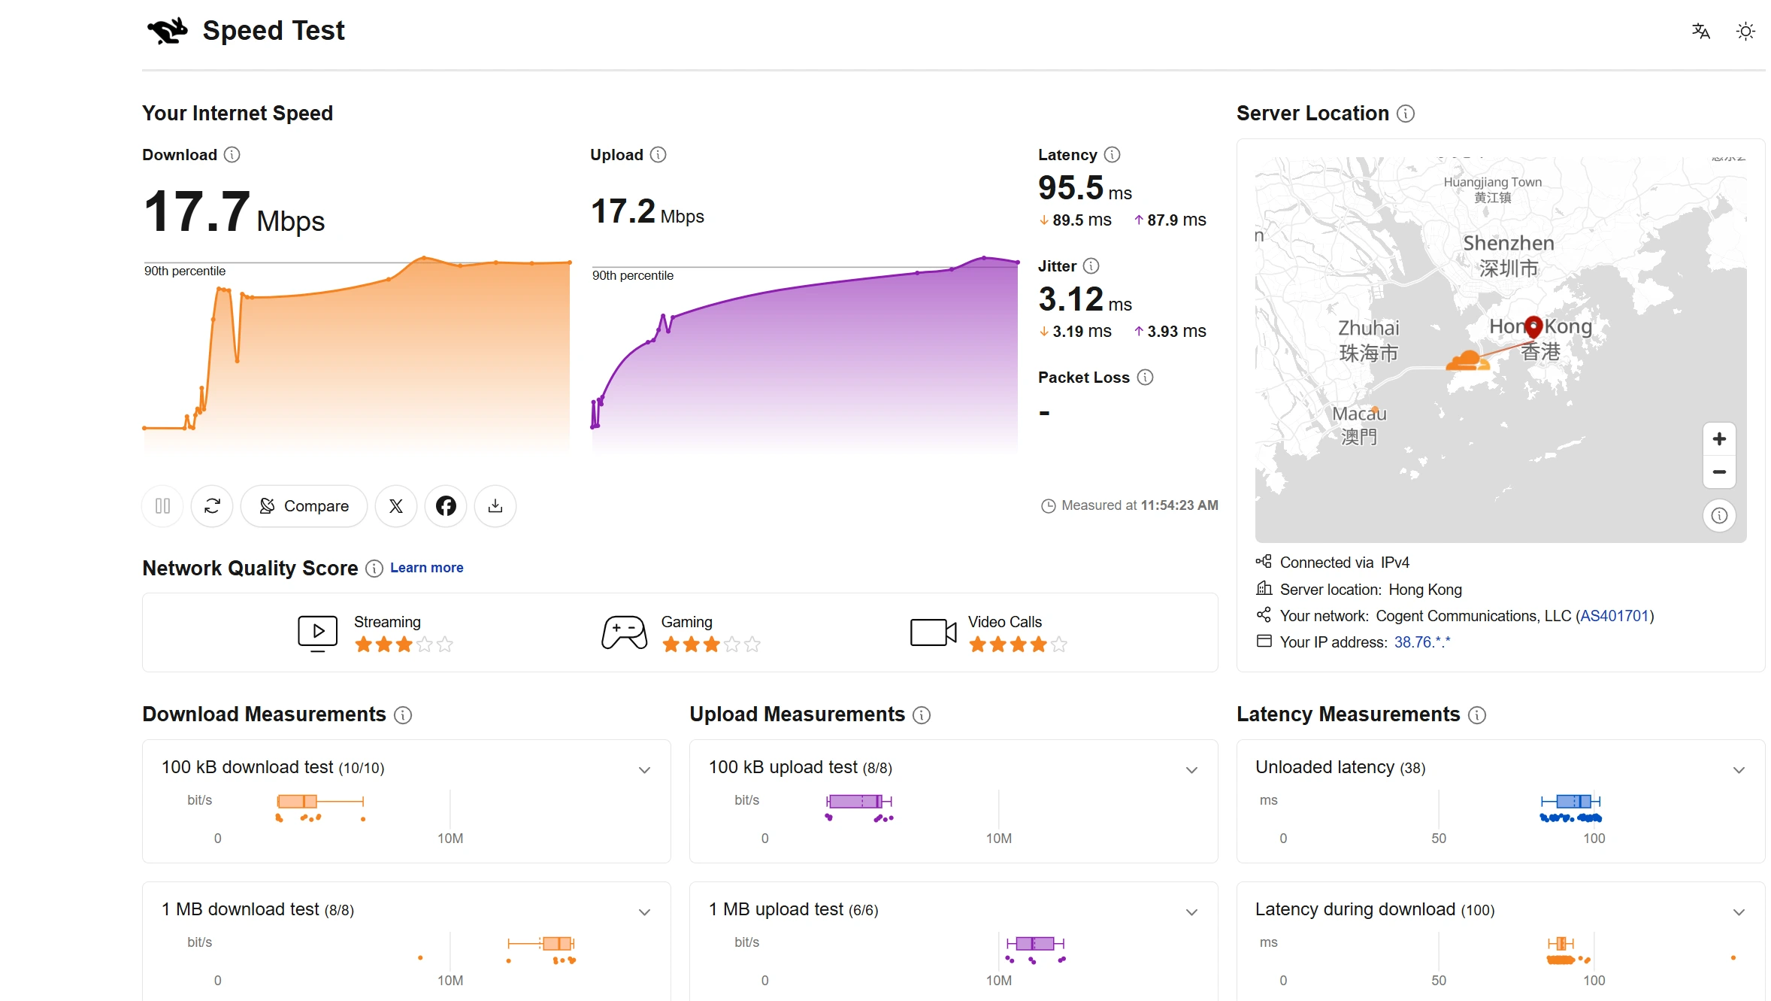
Task: Share results on X
Action: (396, 506)
